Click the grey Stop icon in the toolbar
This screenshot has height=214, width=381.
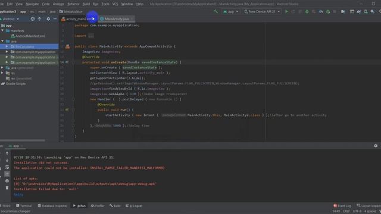tap(335, 11)
